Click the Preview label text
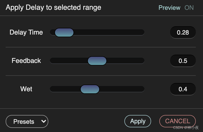Image resolution: width=203 pixels, height=132 pixels. coord(169,8)
